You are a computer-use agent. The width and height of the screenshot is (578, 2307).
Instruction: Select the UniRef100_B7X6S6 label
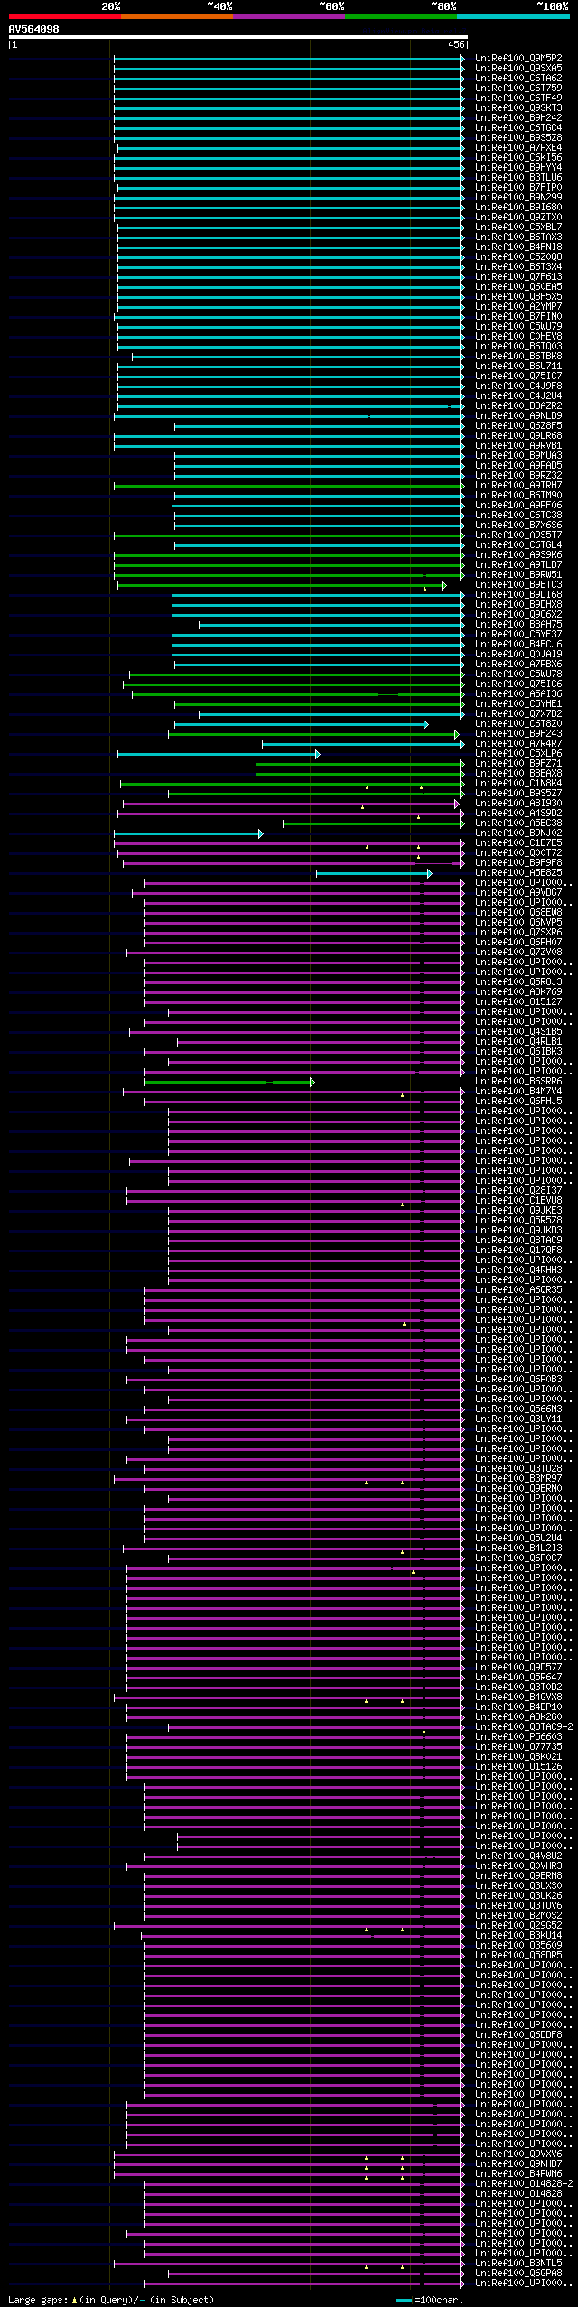pyautogui.click(x=518, y=526)
